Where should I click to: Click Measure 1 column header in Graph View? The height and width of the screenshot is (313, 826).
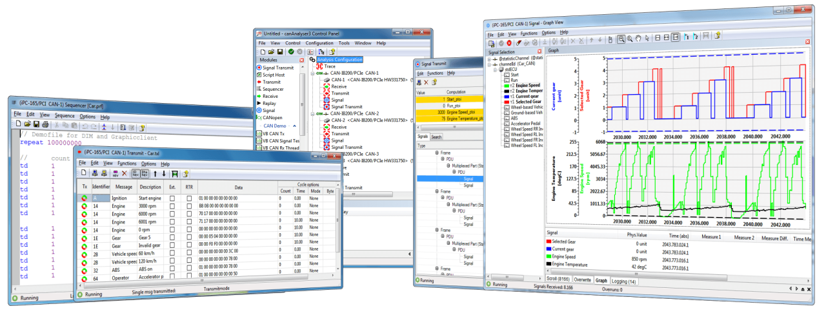click(711, 237)
